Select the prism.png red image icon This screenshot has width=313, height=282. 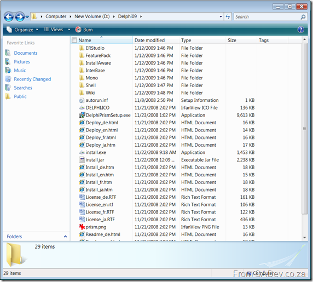(x=82, y=227)
